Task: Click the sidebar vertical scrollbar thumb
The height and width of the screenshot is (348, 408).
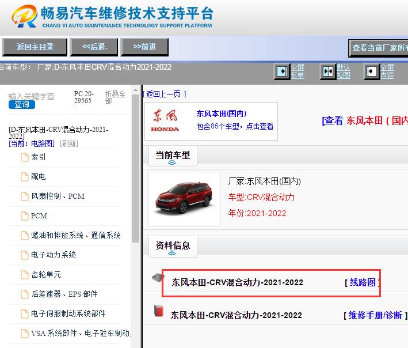Action: (135, 168)
